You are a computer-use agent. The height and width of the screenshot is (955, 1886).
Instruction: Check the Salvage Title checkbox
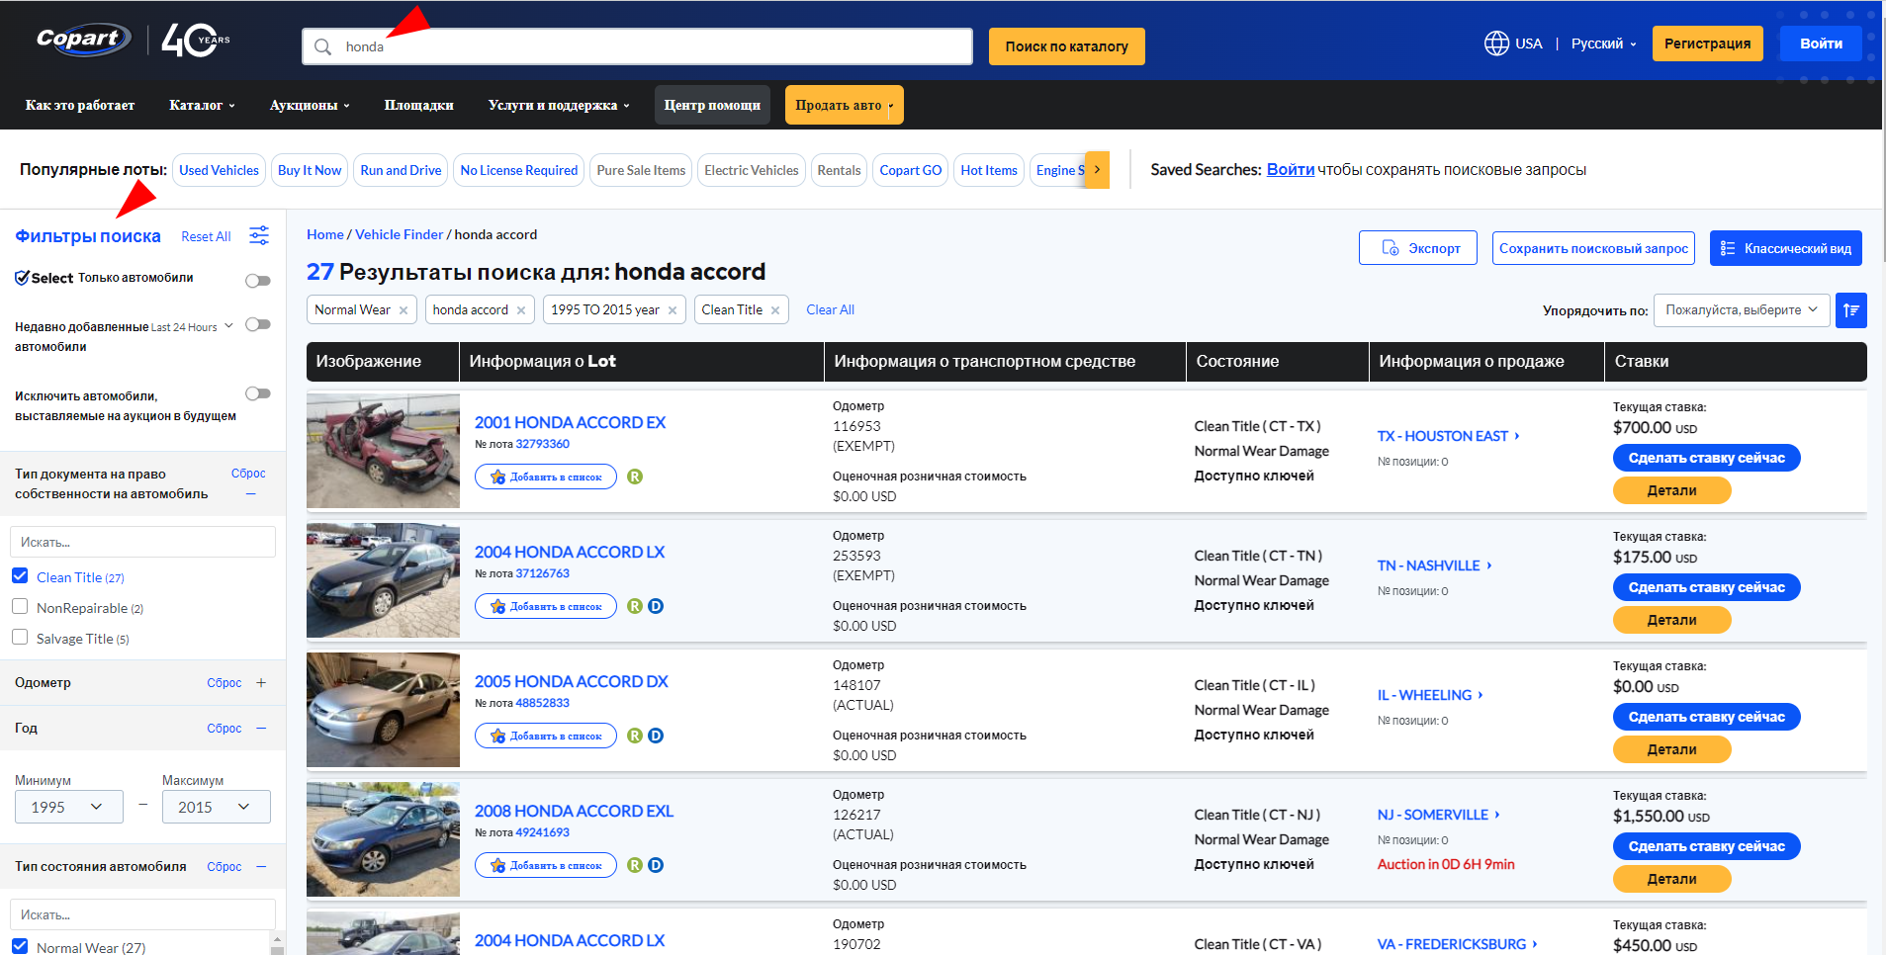[20, 638]
